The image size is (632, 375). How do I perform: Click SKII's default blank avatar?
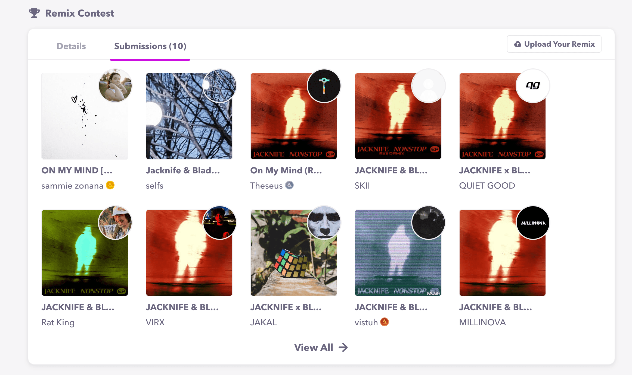pyautogui.click(x=428, y=86)
